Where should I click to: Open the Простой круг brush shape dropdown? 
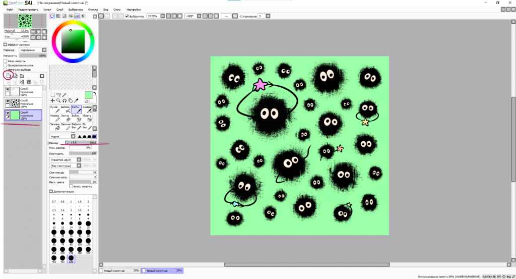tap(65, 160)
